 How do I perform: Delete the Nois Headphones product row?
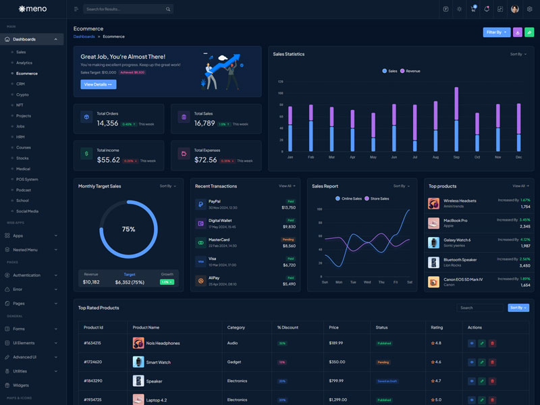tap(492, 343)
